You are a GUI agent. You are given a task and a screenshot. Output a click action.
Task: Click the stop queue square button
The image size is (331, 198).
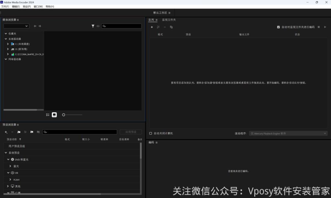(319, 27)
